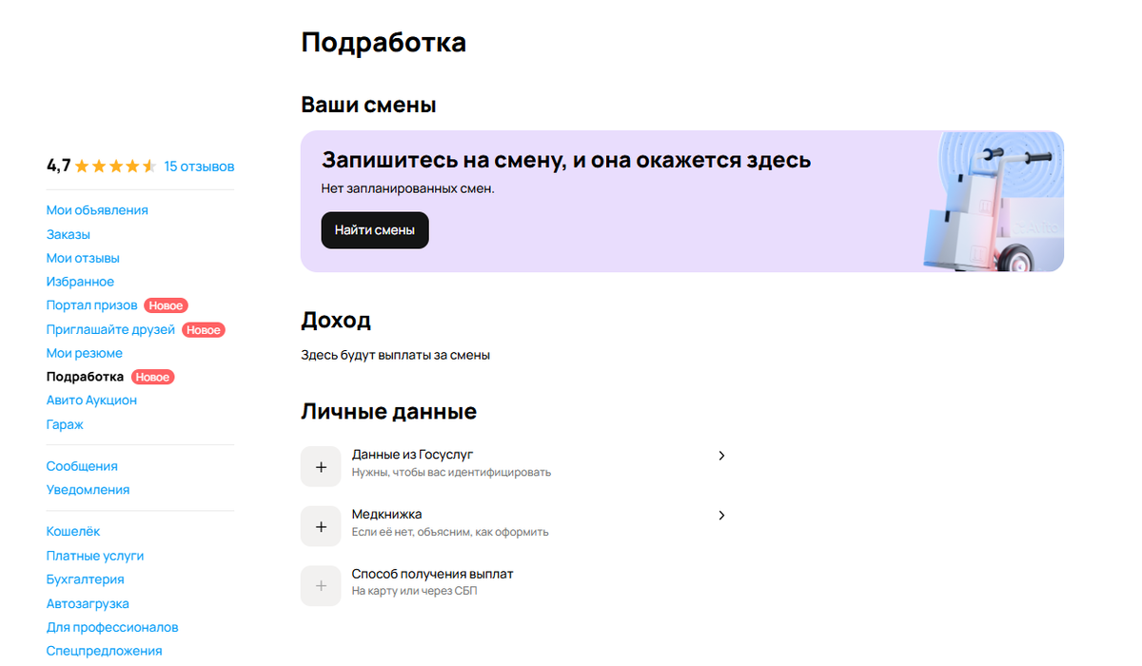Click the 4,7 star rating control
This screenshot has height=666, width=1142.
point(57,165)
